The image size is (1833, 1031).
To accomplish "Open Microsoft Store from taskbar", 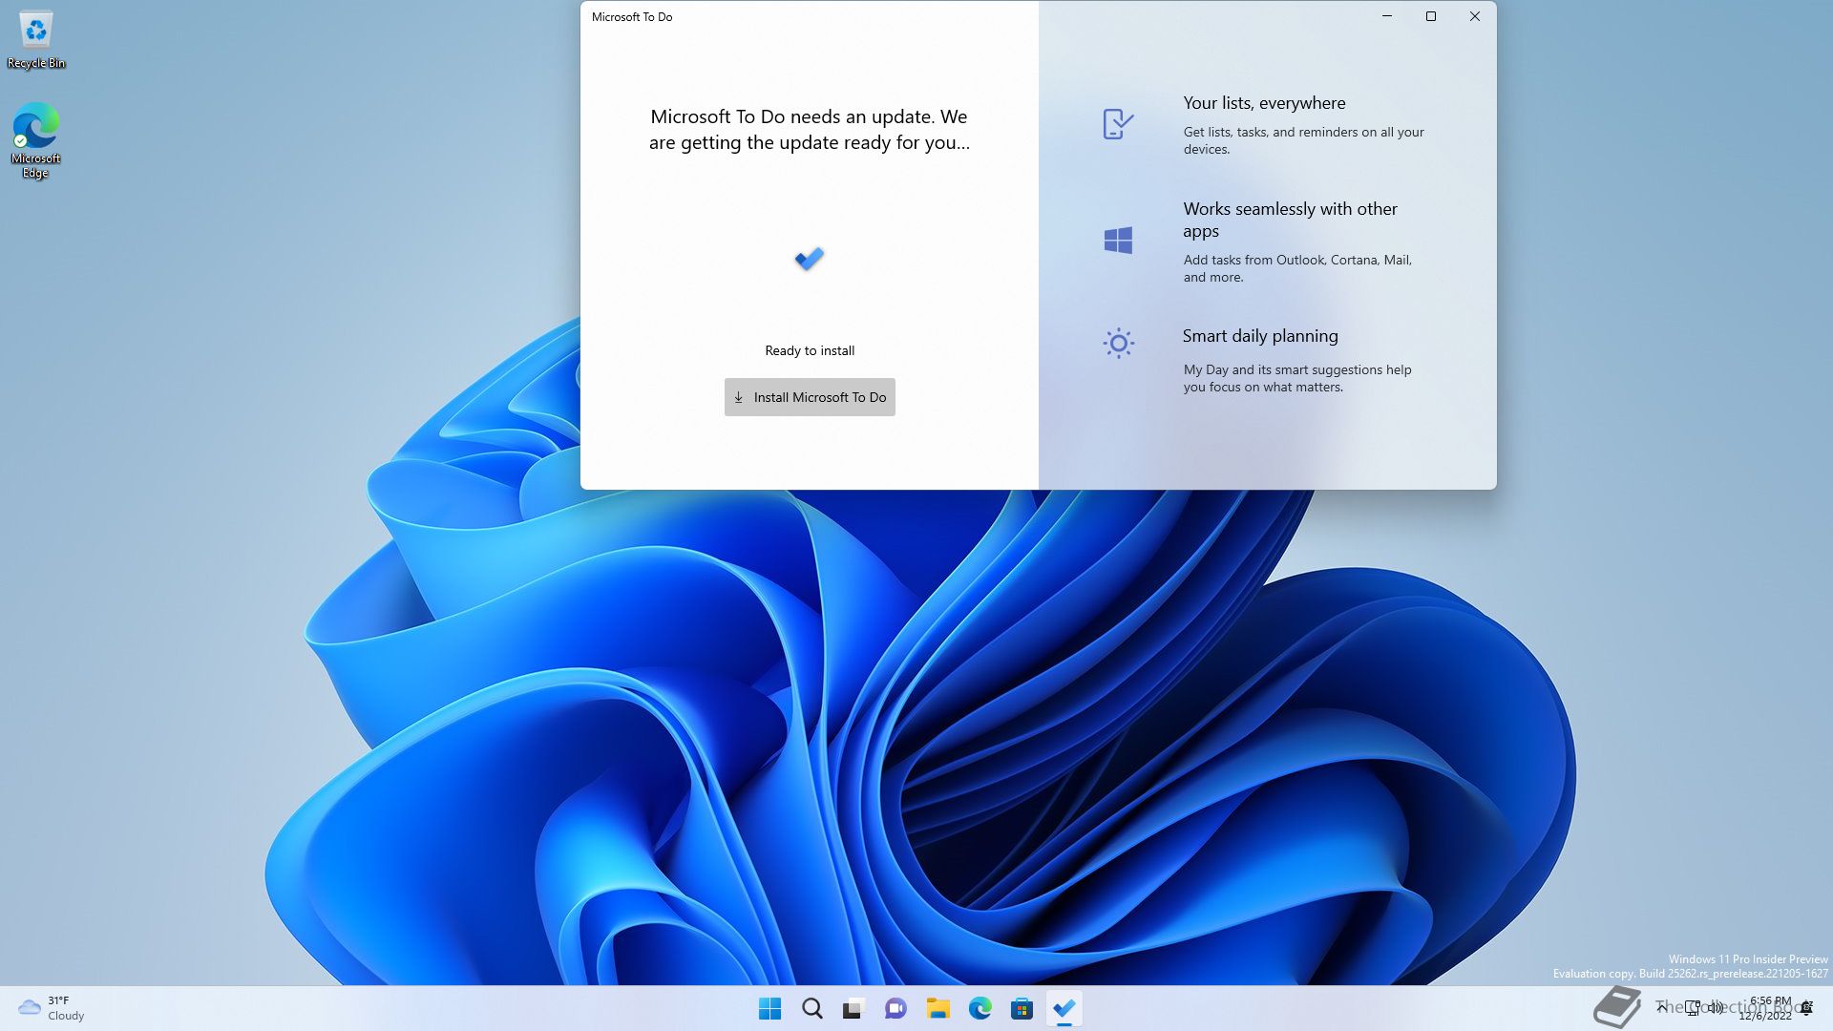I will (x=1022, y=1009).
